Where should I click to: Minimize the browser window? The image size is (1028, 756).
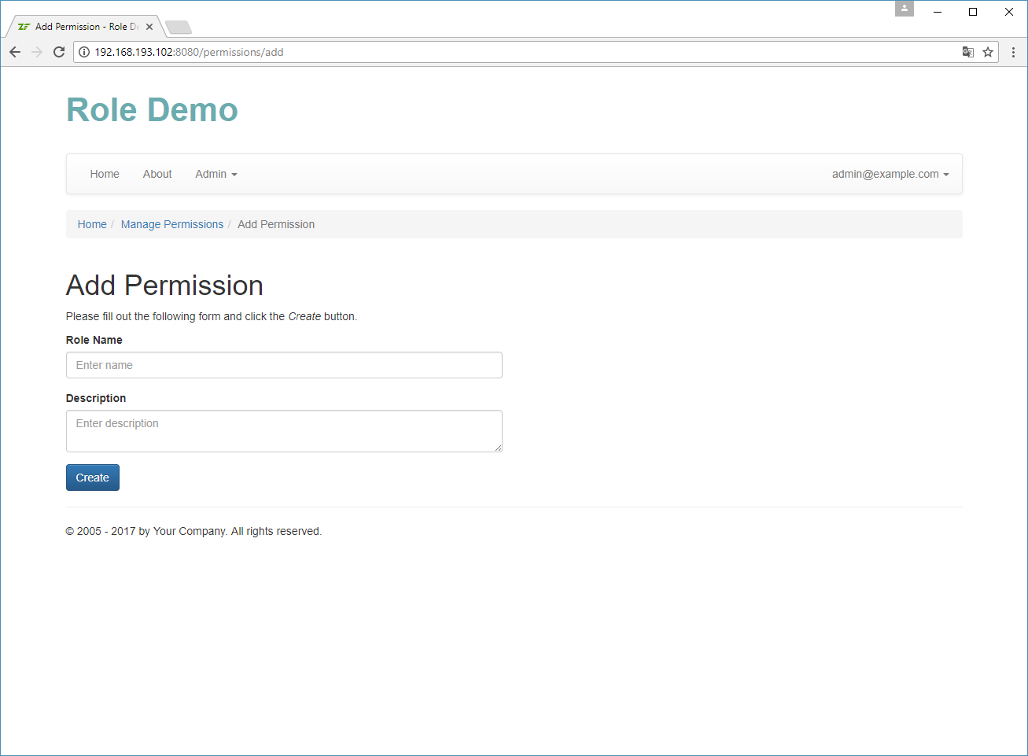click(938, 12)
